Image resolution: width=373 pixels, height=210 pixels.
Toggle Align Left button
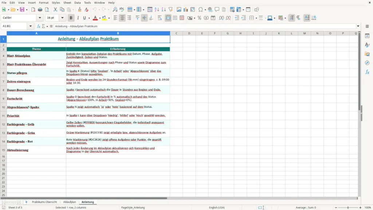pos(115,18)
